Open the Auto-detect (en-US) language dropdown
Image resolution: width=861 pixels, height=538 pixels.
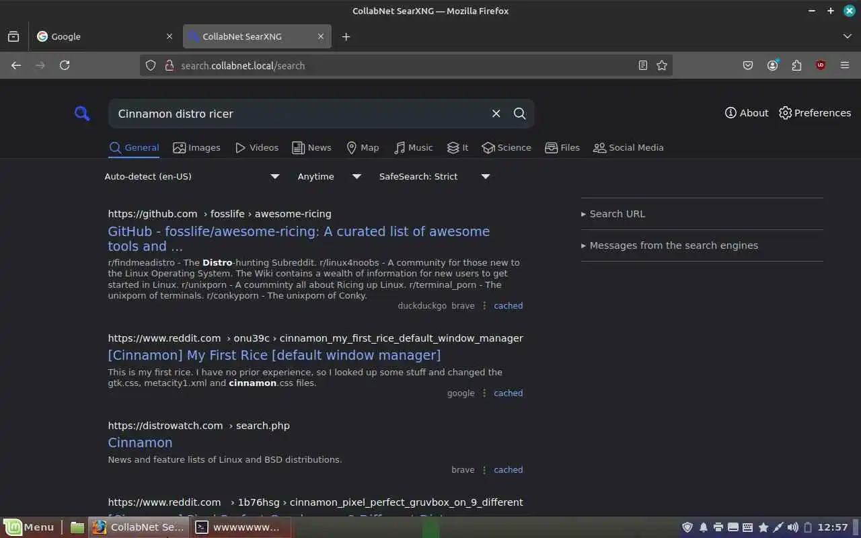coord(192,176)
